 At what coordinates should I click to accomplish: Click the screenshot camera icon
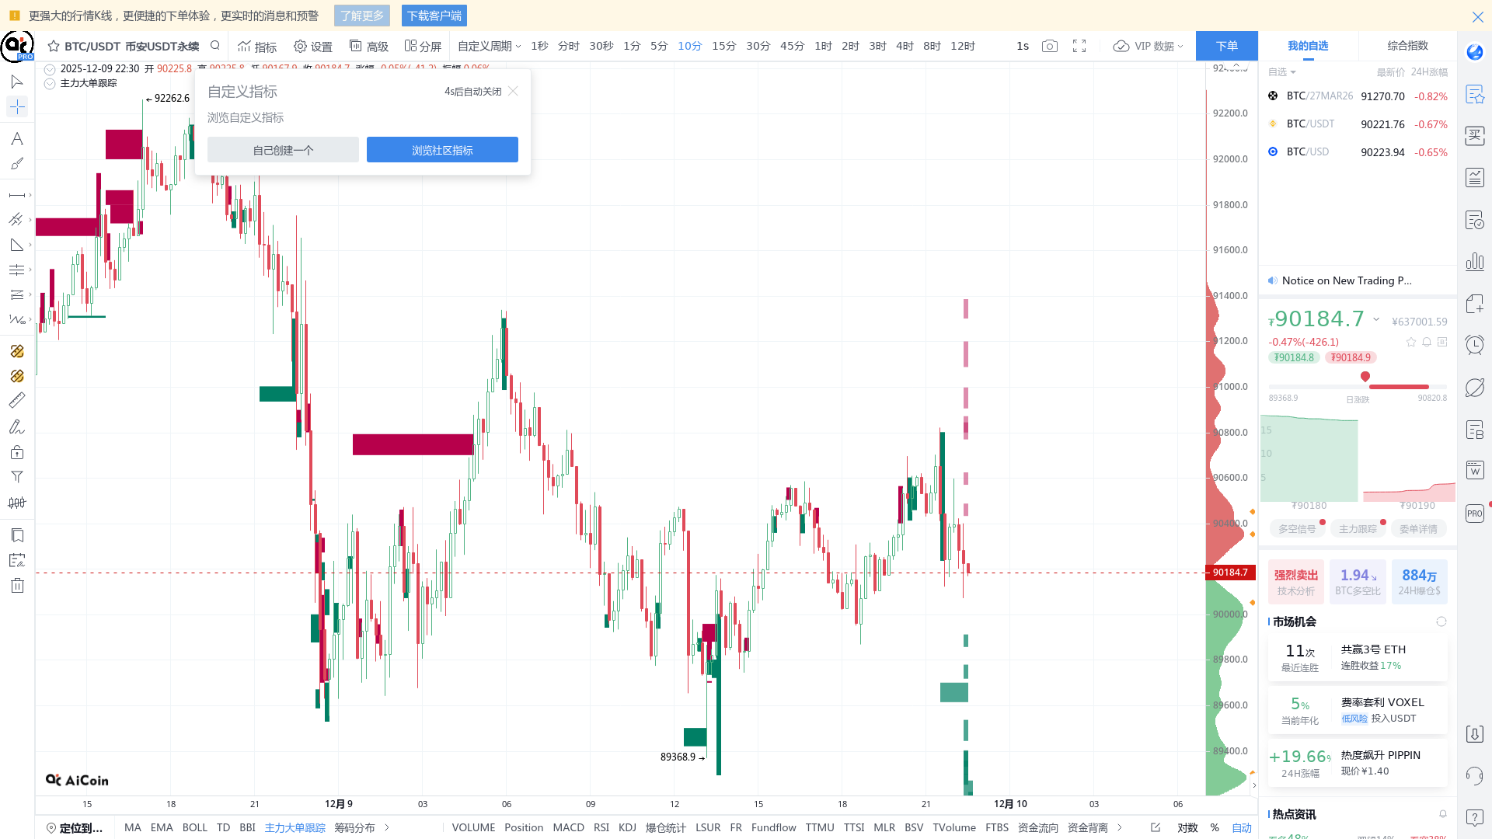pyautogui.click(x=1050, y=47)
